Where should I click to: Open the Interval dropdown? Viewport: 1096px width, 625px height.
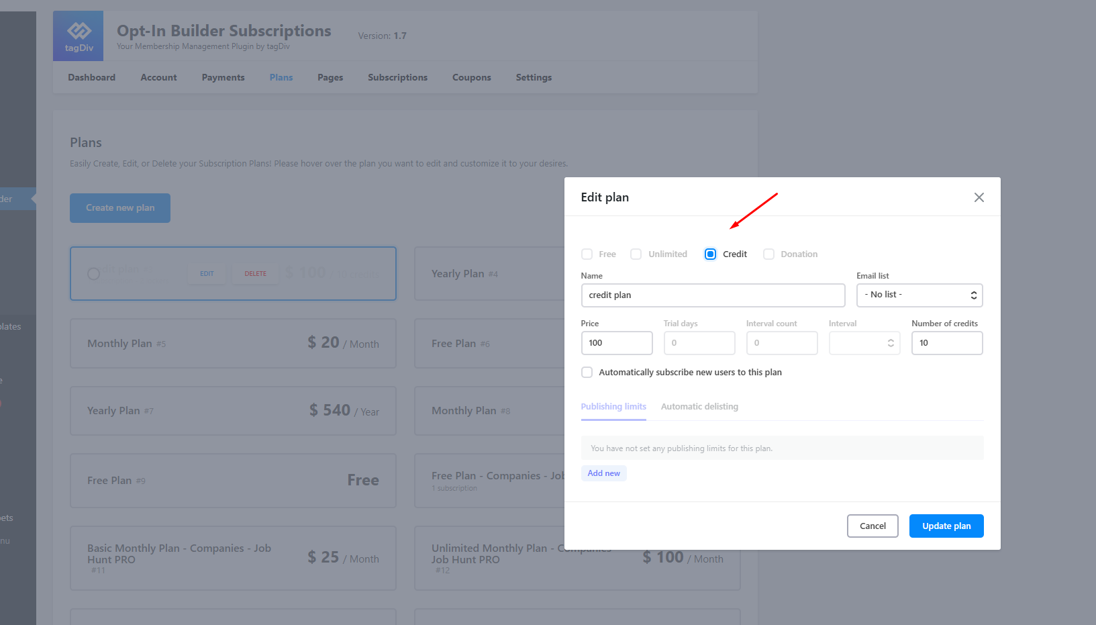864,343
